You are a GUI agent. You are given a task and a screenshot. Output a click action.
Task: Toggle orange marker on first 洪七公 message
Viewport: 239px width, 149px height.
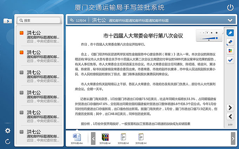[22, 33]
